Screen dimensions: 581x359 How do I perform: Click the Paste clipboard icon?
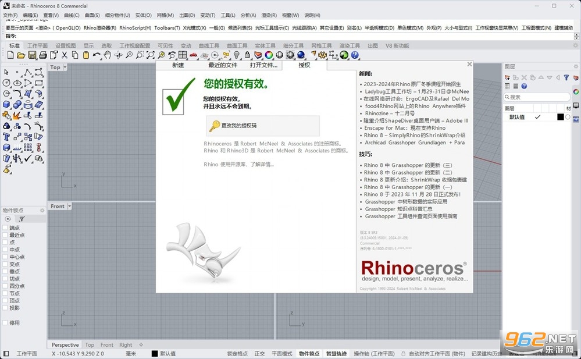tap(86, 55)
